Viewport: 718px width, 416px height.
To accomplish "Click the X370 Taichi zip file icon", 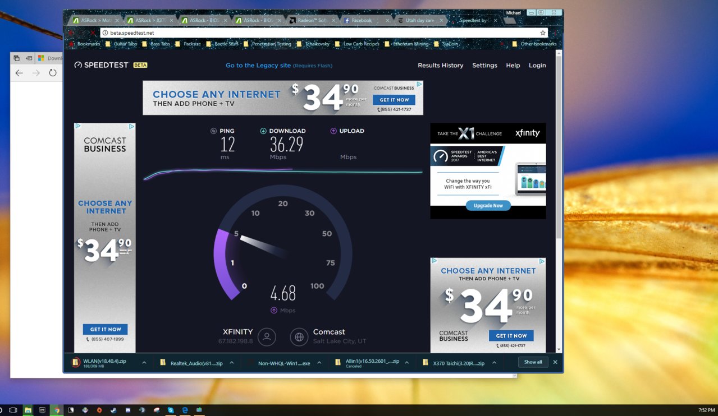I will coord(426,363).
